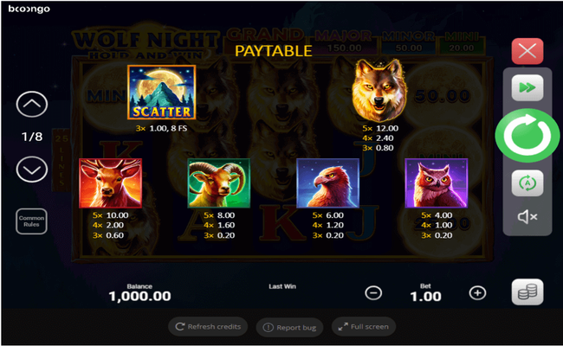Go to next paytable page arrow
The width and height of the screenshot is (563, 346).
click(x=32, y=170)
